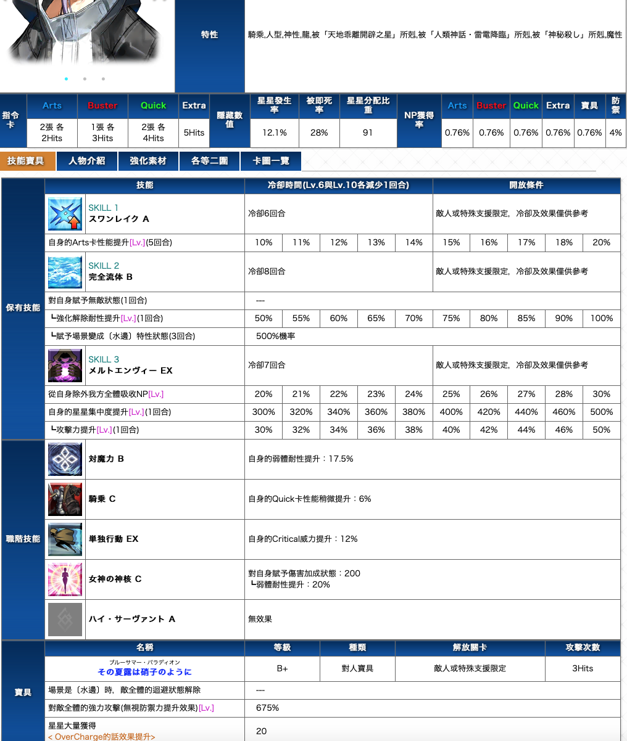
Task: Click the [Lv.] link beside Arts卡性能提升
Action: [x=137, y=243]
